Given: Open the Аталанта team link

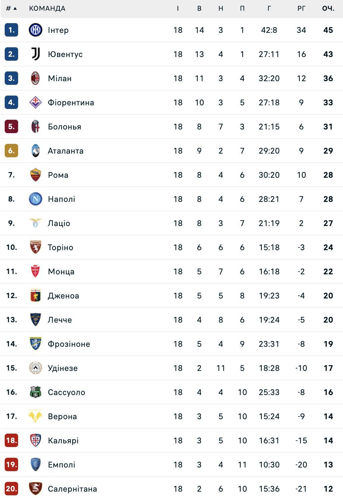Looking at the screenshot, I should [x=65, y=151].
